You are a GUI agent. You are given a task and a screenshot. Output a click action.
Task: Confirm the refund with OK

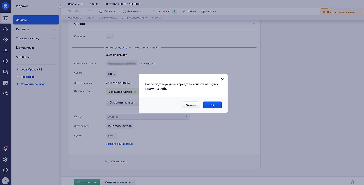pyautogui.click(x=212, y=105)
